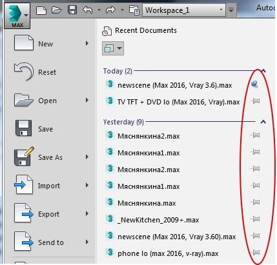Screen dimensions: 277x265
Task: Open the Redo history dropdown arrow
Action: point(122,10)
